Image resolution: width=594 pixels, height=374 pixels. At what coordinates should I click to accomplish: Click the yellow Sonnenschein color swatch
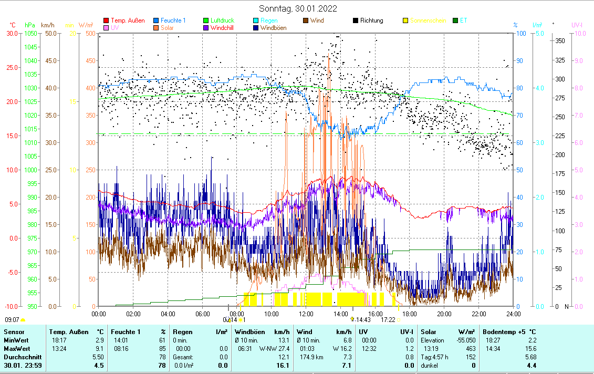click(x=405, y=21)
